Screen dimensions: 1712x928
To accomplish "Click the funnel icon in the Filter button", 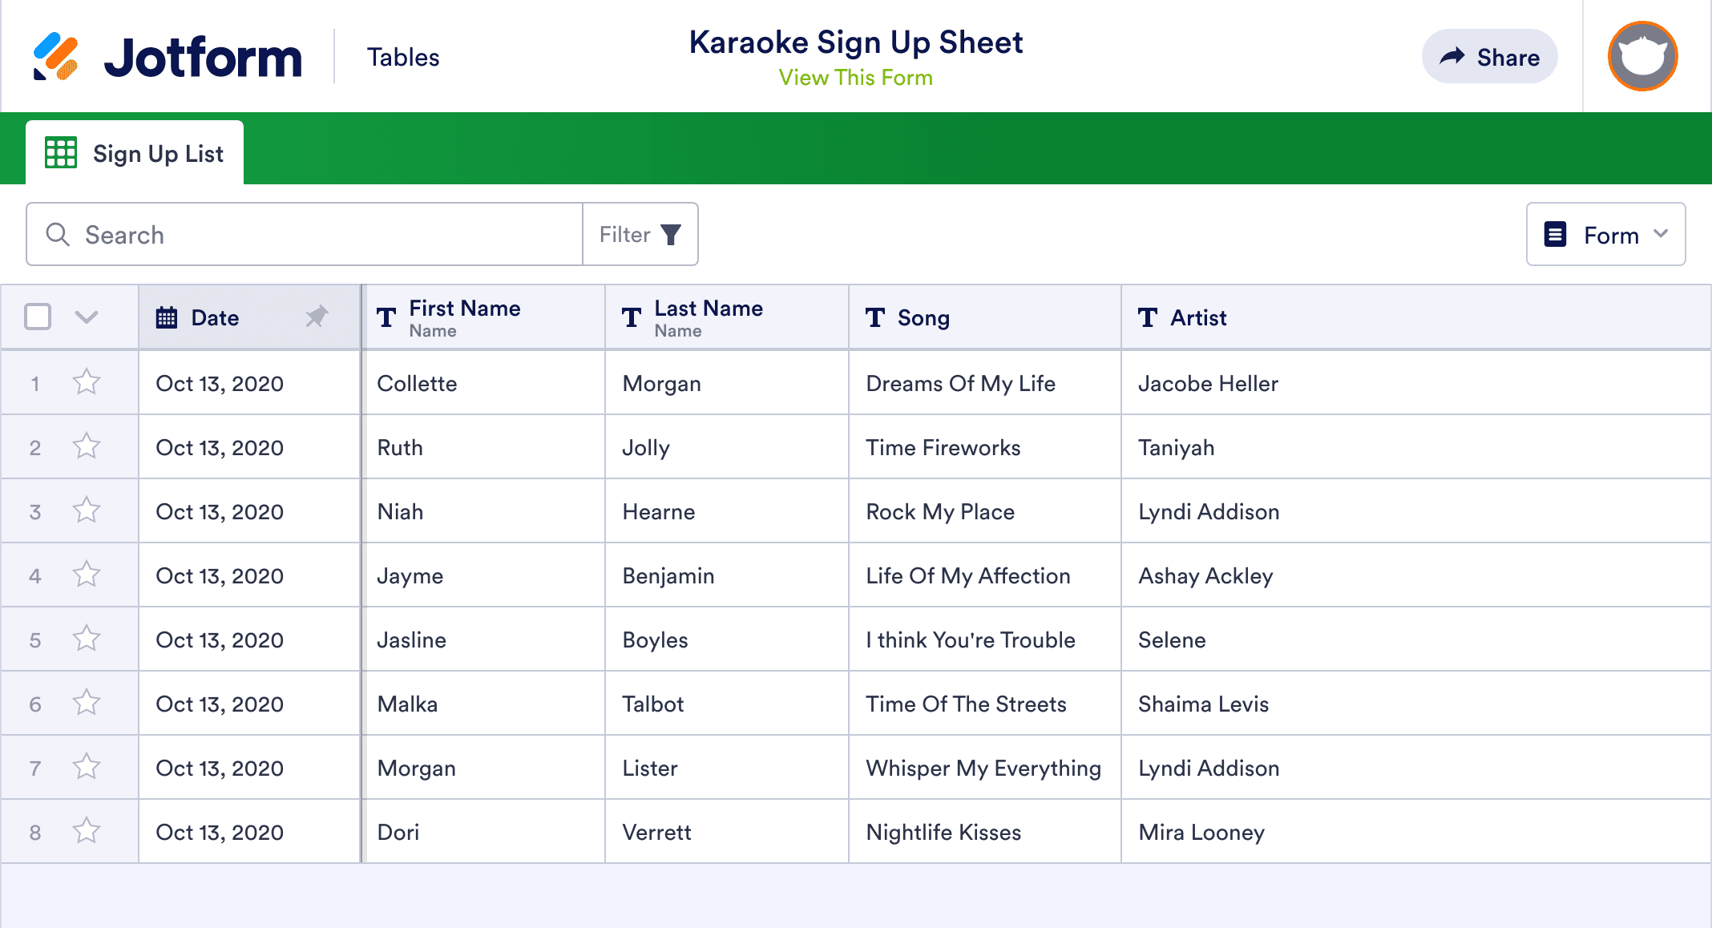I will 671,234.
